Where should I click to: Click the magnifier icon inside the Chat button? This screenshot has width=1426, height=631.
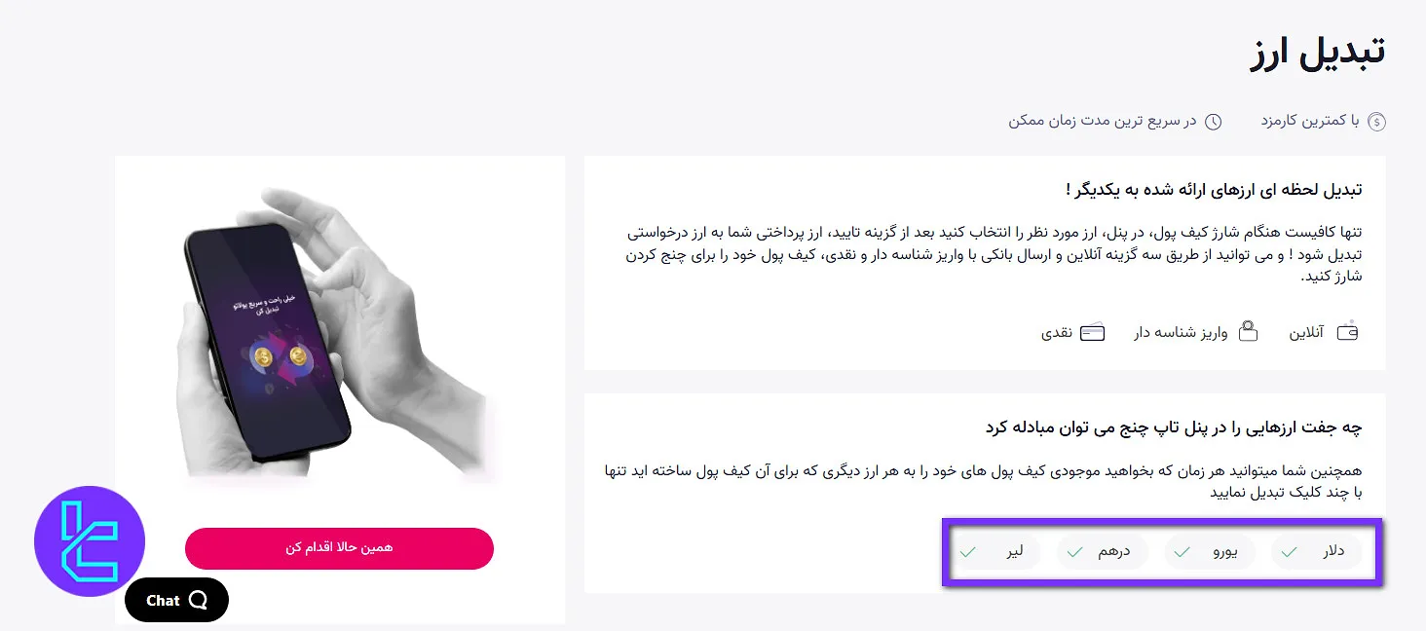[x=198, y=600]
